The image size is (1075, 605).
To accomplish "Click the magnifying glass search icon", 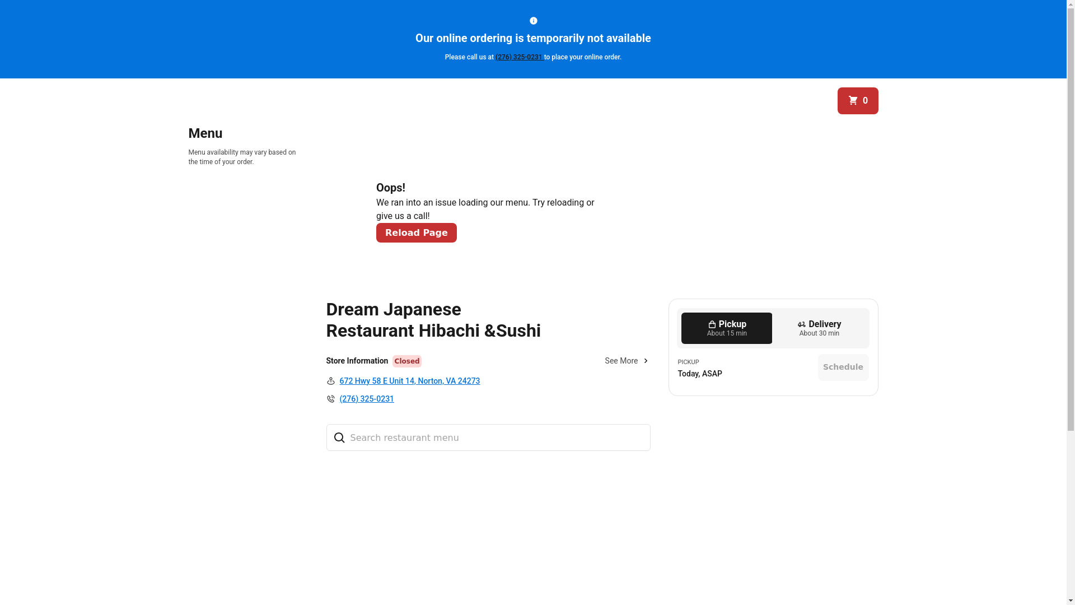I will [339, 438].
